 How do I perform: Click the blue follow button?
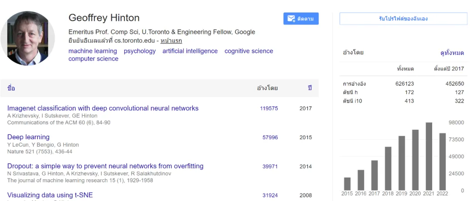(x=301, y=19)
